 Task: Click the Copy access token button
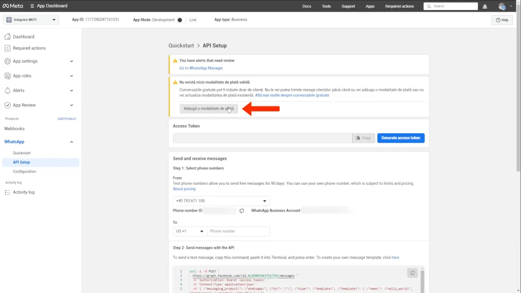click(363, 138)
